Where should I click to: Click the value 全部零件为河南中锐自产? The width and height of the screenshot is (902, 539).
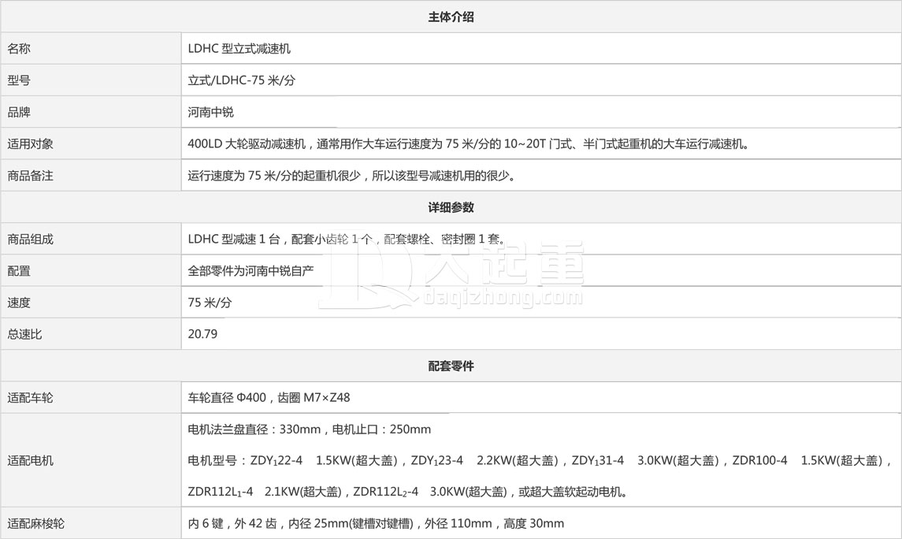251,271
